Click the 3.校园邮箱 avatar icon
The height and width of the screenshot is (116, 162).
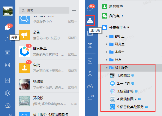[112, 91]
